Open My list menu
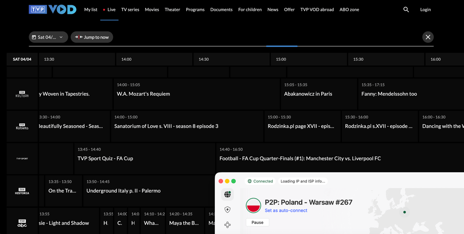 (91, 10)
